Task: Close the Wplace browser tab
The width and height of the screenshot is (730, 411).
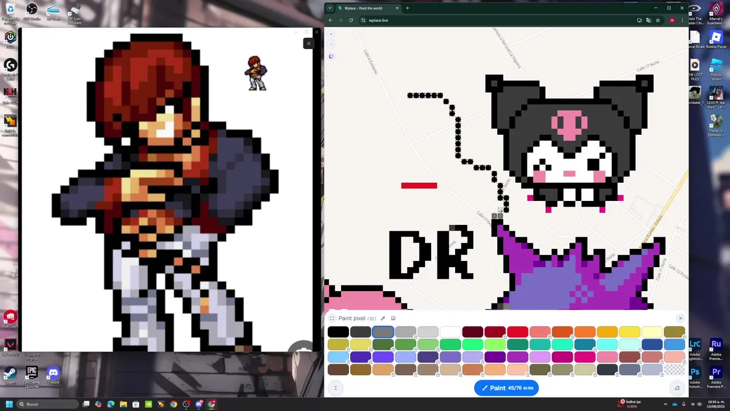Action: pos(397,8)
